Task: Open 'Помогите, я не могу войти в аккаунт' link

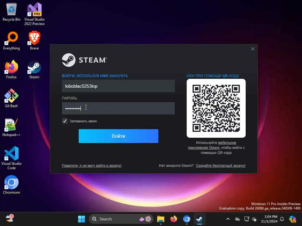Action: 92,165
